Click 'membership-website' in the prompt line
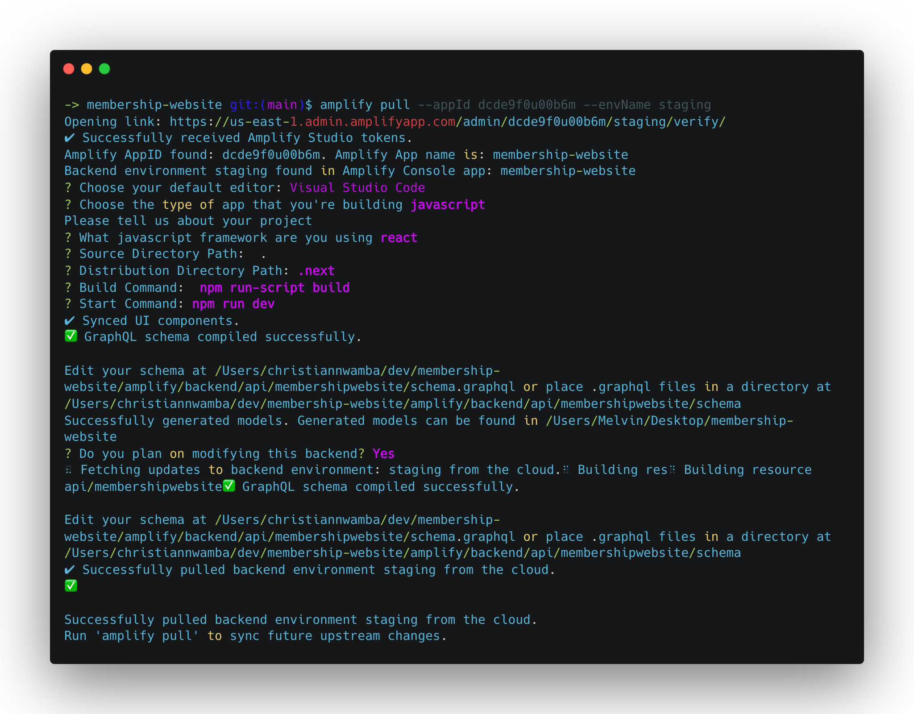914x714 pixels. 154,105
